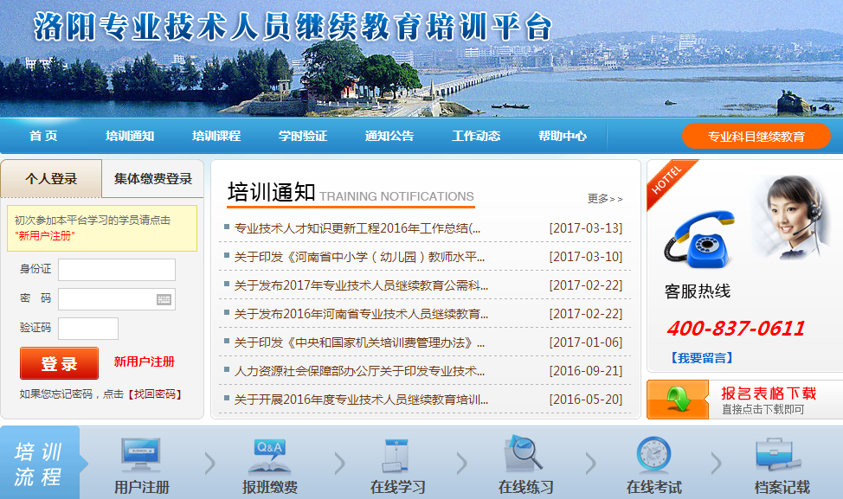Click 找回密码 link
Viewport: 843px width, 499px height.
click(155, 394)
